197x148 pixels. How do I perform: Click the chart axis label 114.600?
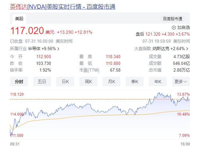tap(17, 114)
